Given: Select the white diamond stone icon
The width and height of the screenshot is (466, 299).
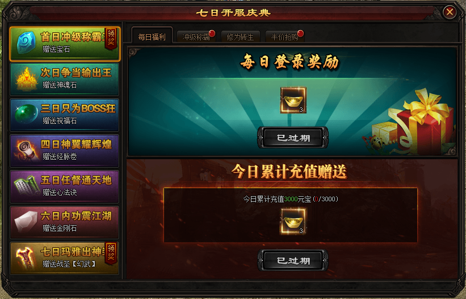Looking at the screenshot, I should [26, 222].
